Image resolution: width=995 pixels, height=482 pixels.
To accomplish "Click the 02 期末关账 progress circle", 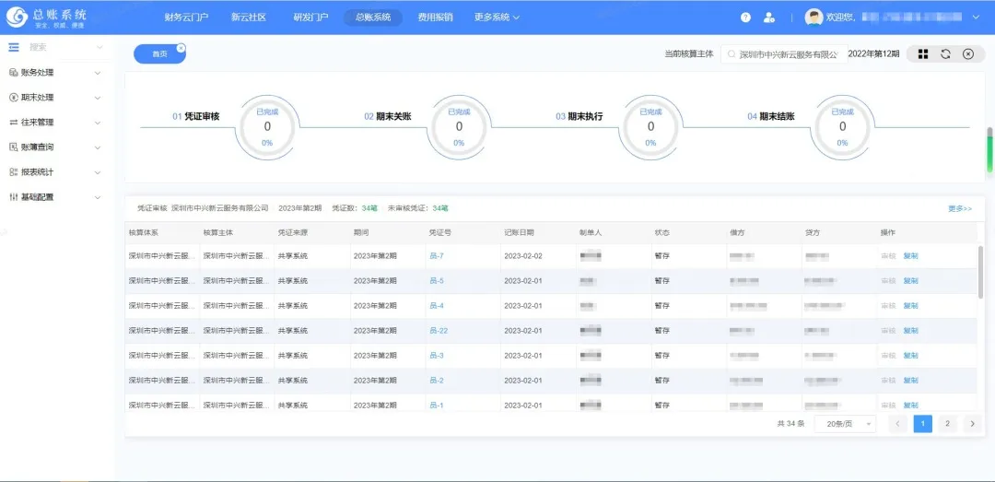I will pos(460,127).
